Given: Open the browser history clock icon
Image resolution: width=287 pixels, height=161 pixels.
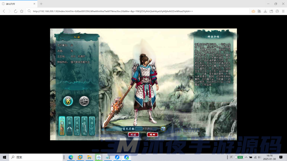Looking at the screenshot, I should click(277, 11).
